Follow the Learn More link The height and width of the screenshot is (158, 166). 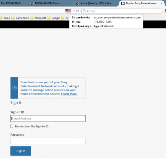click(69, 94)
